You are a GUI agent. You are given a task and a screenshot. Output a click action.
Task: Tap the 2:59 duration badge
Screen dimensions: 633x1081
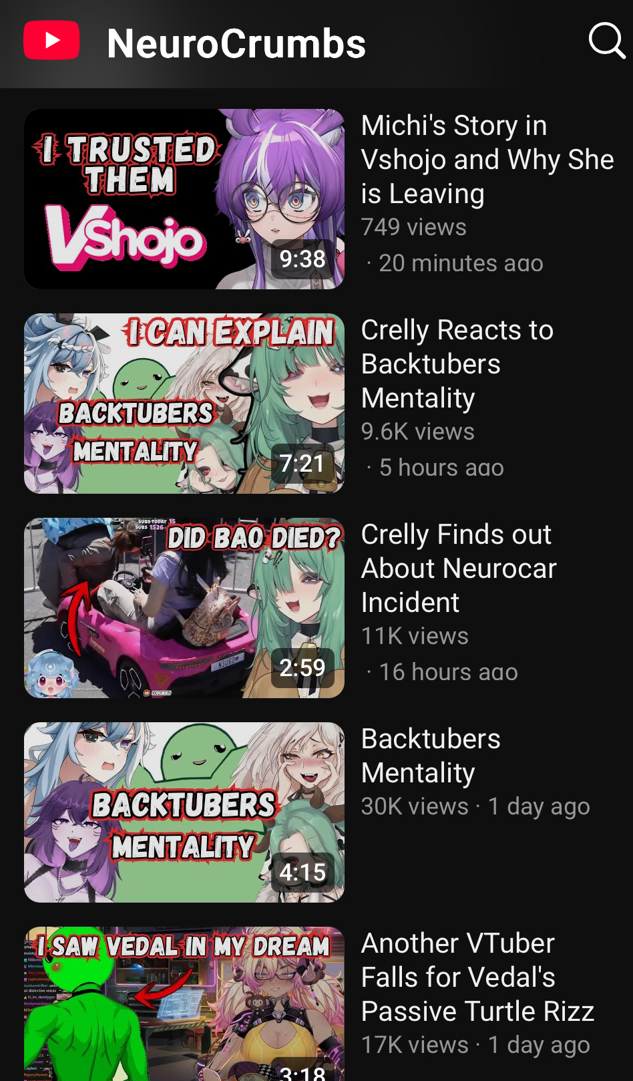[x=302, y=668]
